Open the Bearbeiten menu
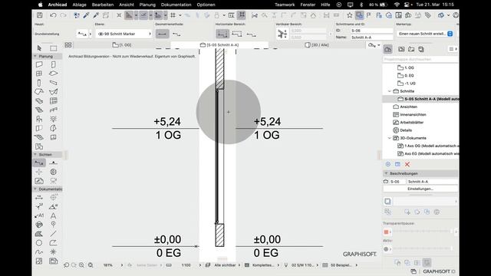491x276 pixels. click(102, 5)
